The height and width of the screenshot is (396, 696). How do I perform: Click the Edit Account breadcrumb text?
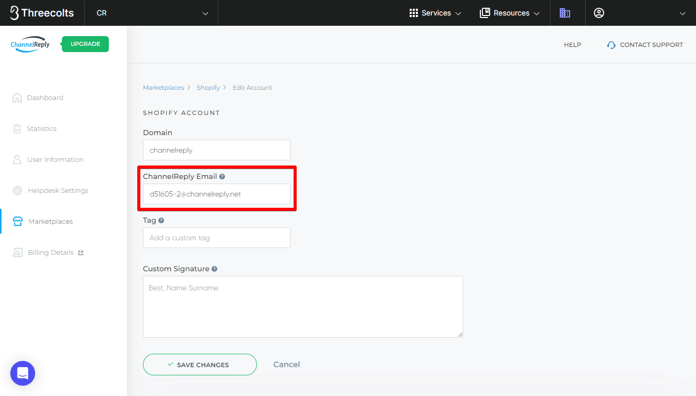252,88
